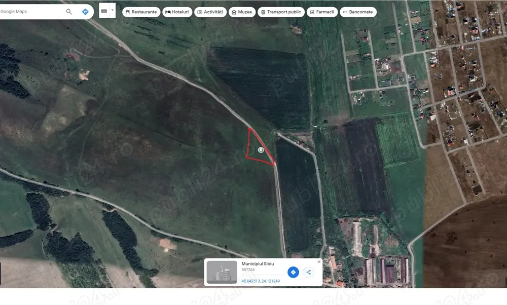
Task: Click the Municipiul Sibiu title text
Action: (x=258, y=263)
